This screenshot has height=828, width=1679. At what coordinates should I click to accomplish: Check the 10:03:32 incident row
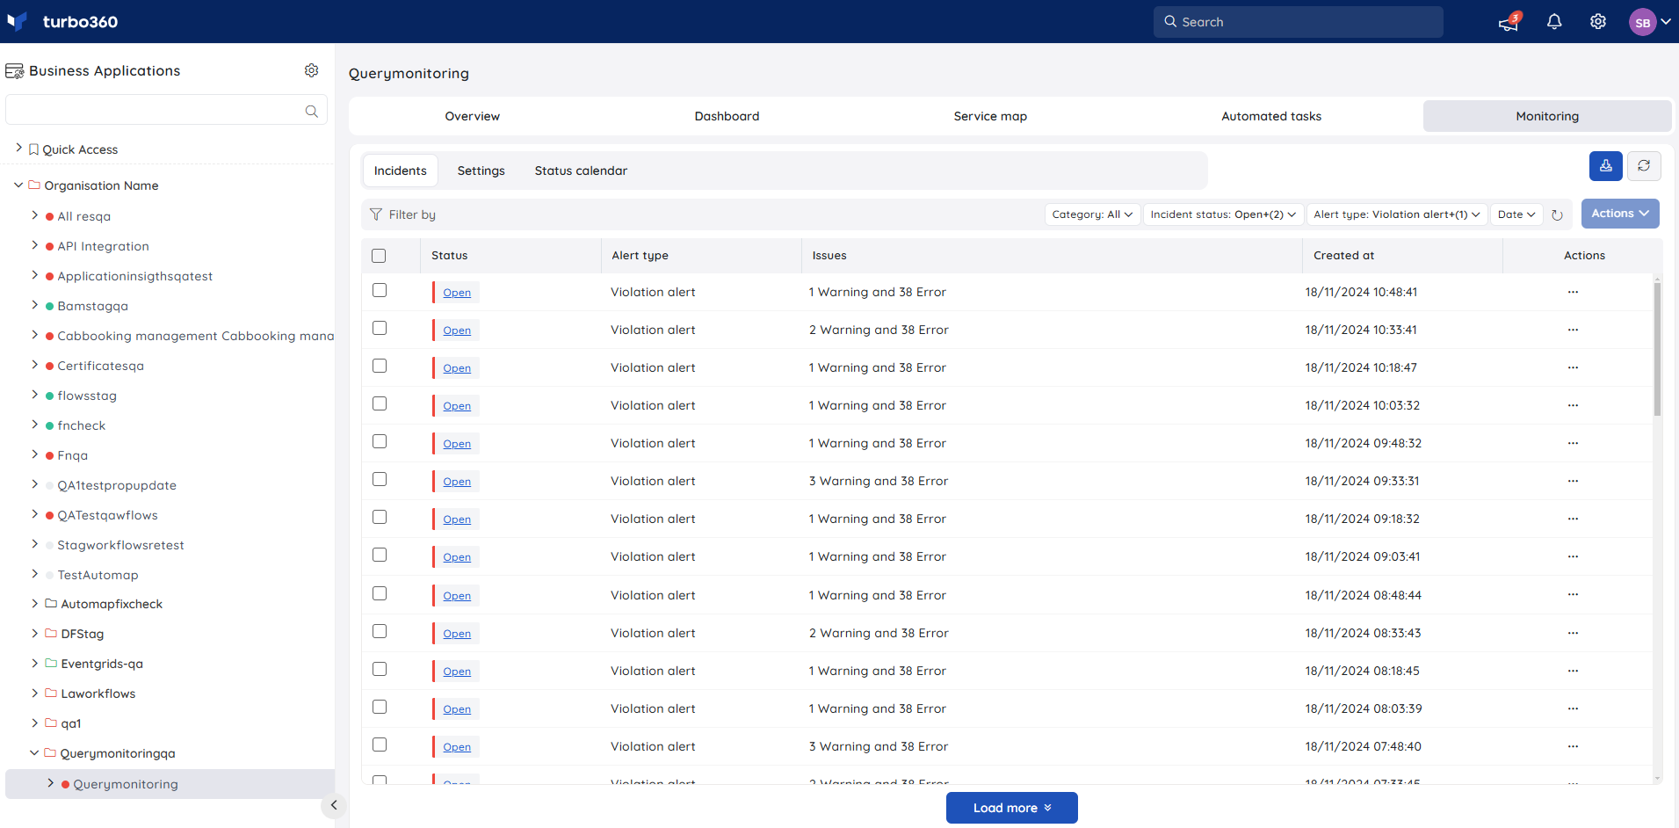380,403
